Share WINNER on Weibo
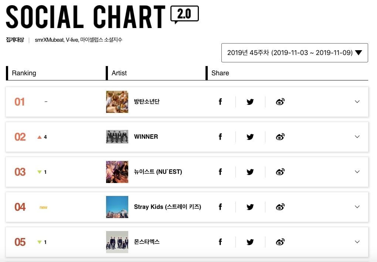 click(280, 137)
